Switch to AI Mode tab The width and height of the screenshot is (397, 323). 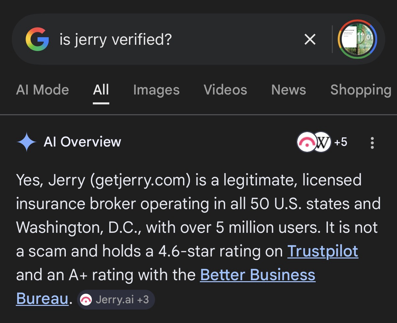42,90
